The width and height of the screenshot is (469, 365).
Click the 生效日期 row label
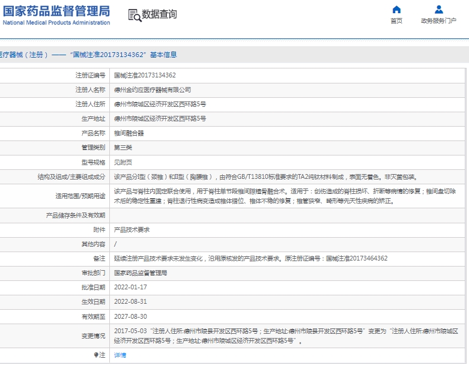[x=93, y=301]
